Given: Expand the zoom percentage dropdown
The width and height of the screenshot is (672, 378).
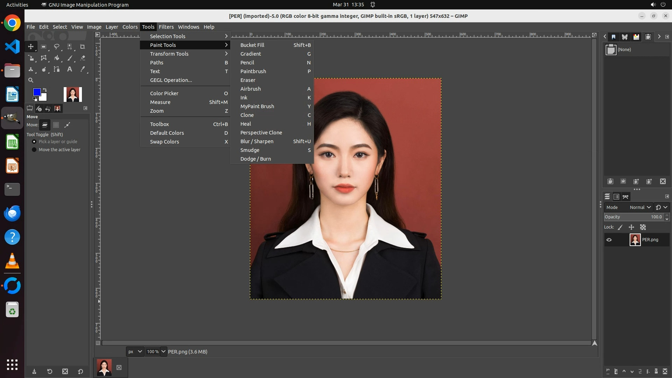Looking at the screenshot, I should pos(163,351).
